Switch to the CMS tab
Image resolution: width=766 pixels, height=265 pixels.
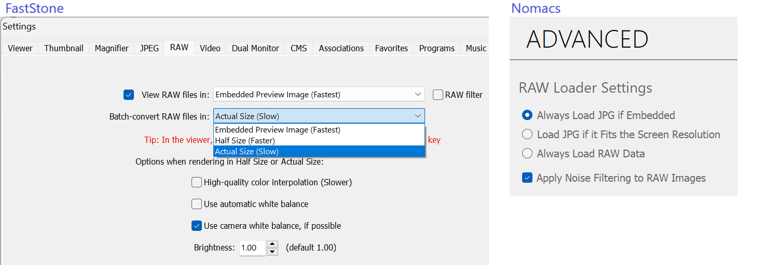[x=299, y=48]
